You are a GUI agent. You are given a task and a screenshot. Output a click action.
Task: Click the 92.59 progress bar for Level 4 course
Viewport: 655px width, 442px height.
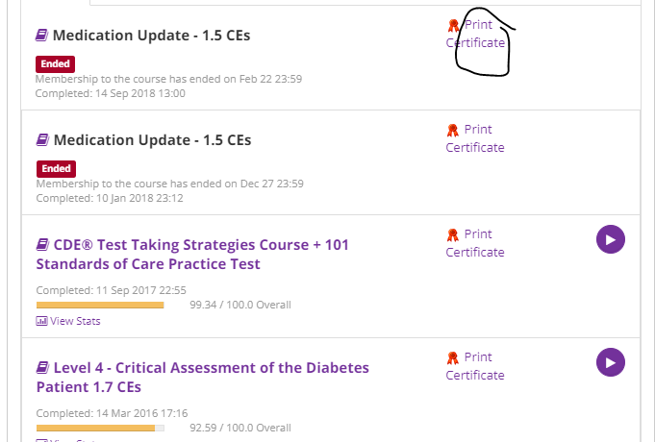click(x=100, y=429)
